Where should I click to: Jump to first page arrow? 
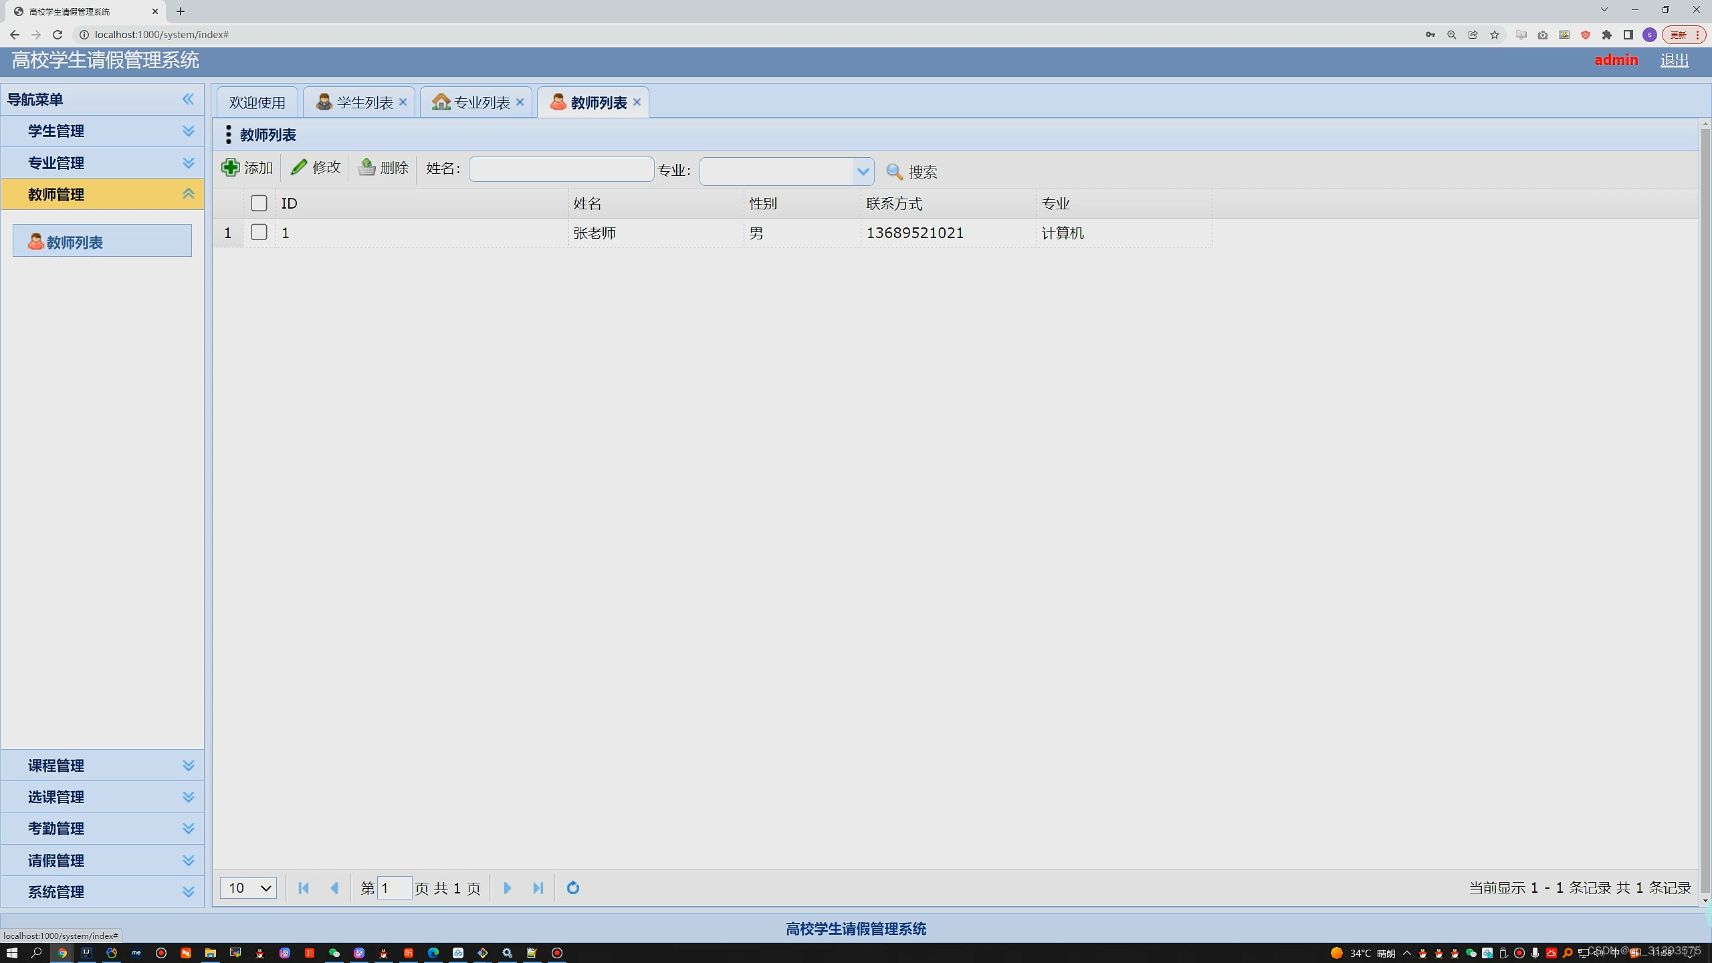pos(304,888)
